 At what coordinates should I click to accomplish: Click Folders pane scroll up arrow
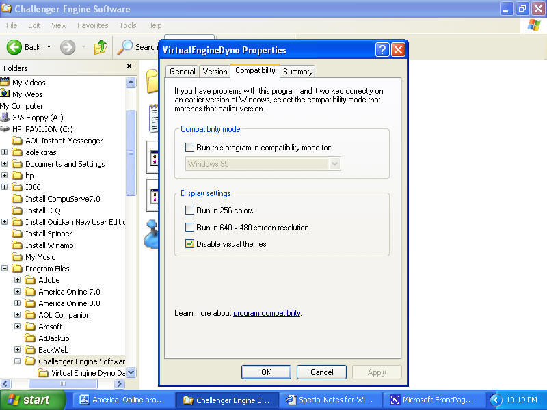(x=131, y=82)
